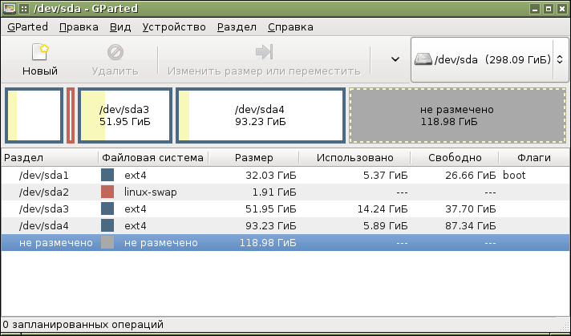Click the 5.37 ГиБ used value

coord(386,176)
